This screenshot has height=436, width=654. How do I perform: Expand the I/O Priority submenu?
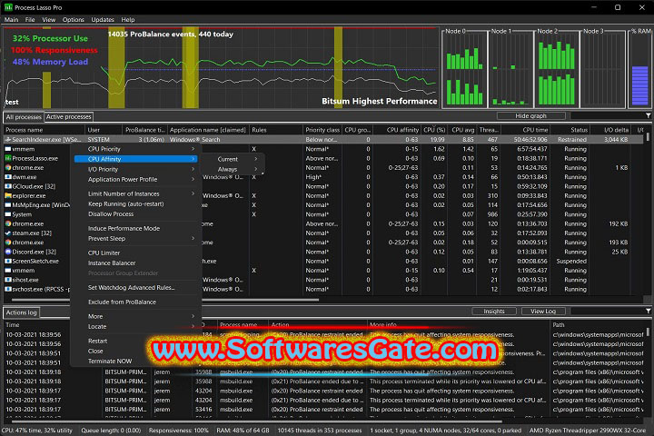click(135, 169)
